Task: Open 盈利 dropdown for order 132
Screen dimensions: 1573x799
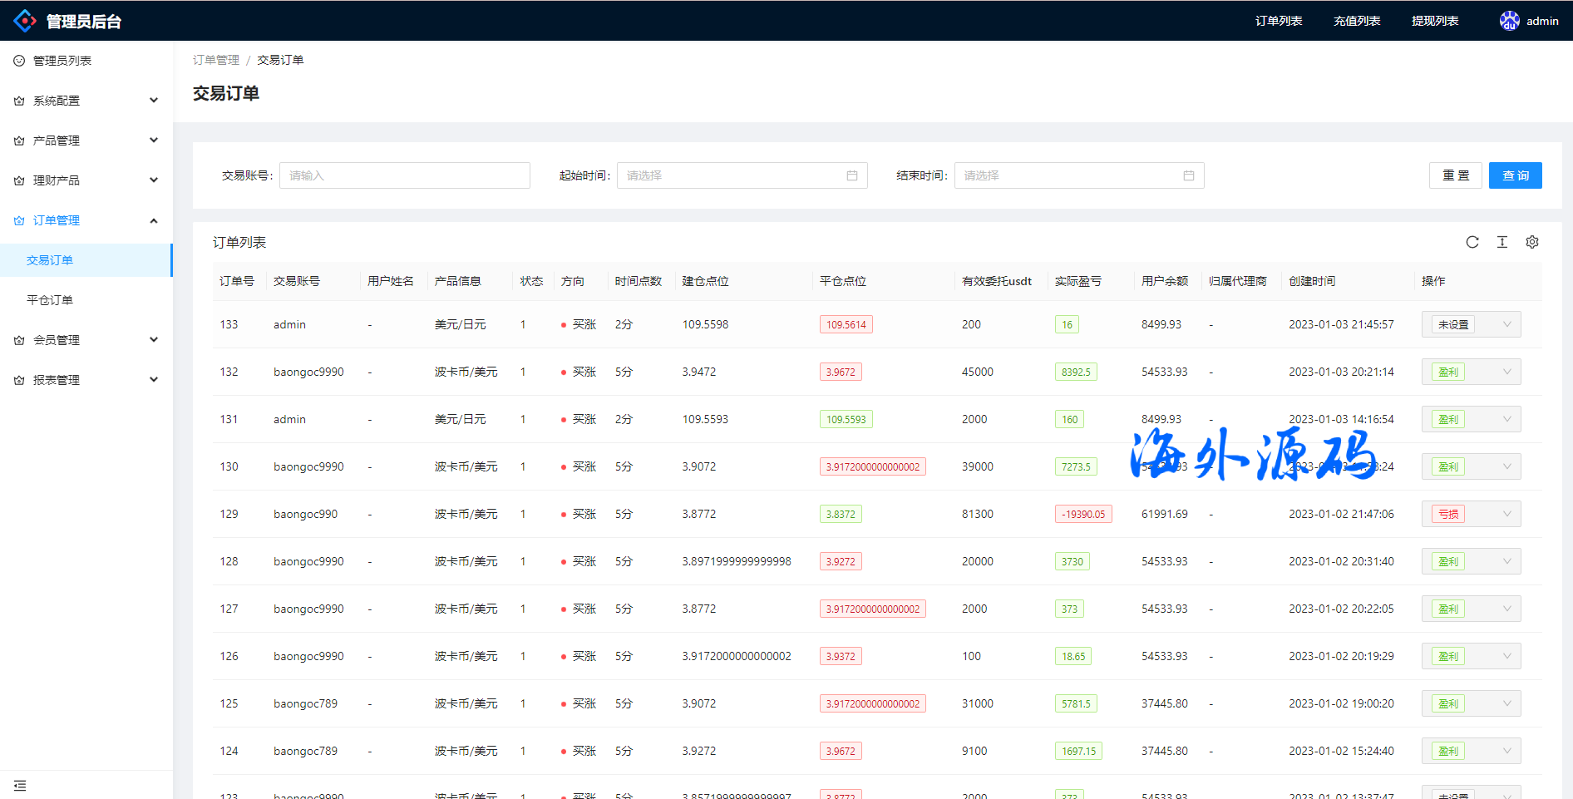Action: click(x=1471, y=372)
